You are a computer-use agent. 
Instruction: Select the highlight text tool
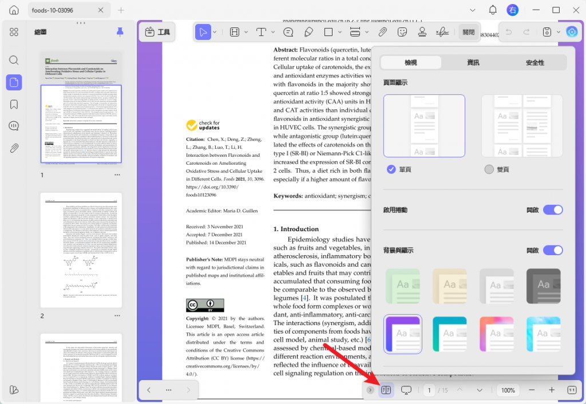pyautogui.click(x=234, y=32)
